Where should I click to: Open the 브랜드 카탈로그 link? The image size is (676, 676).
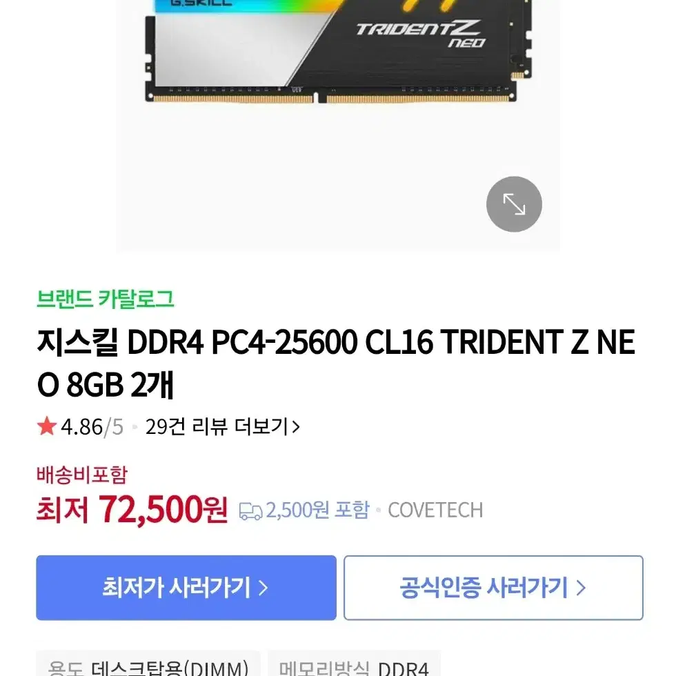point(105,299)
